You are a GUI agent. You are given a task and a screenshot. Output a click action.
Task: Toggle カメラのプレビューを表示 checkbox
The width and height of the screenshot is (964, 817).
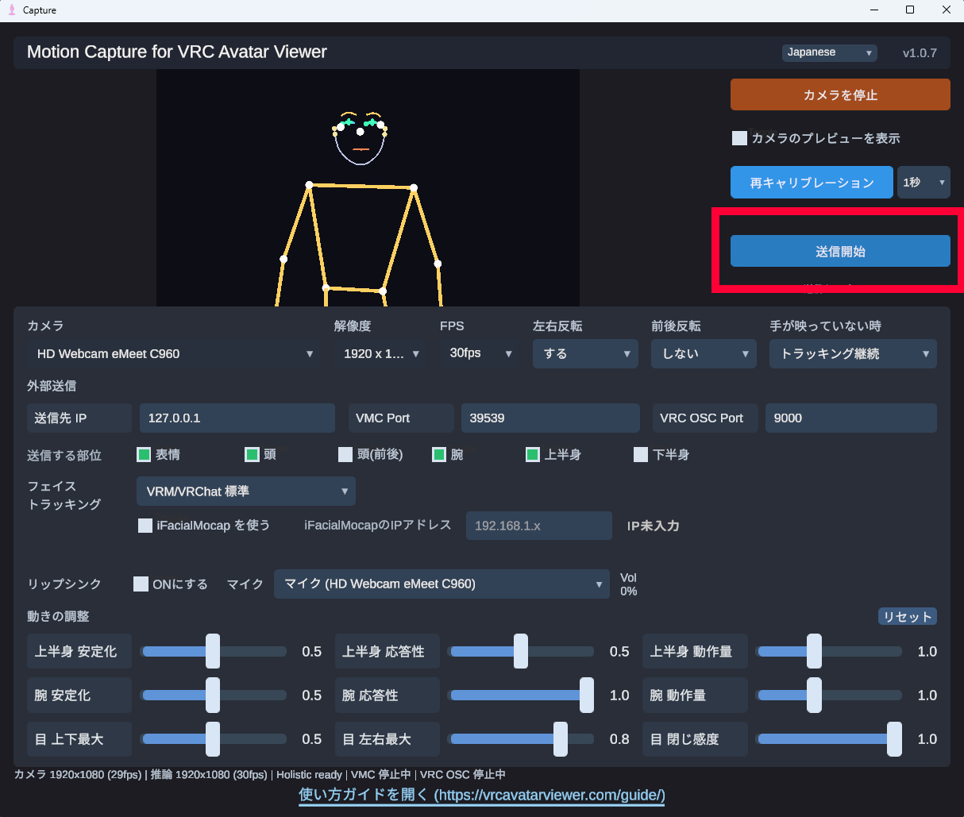pyautogui.click(x=739, y=138)
